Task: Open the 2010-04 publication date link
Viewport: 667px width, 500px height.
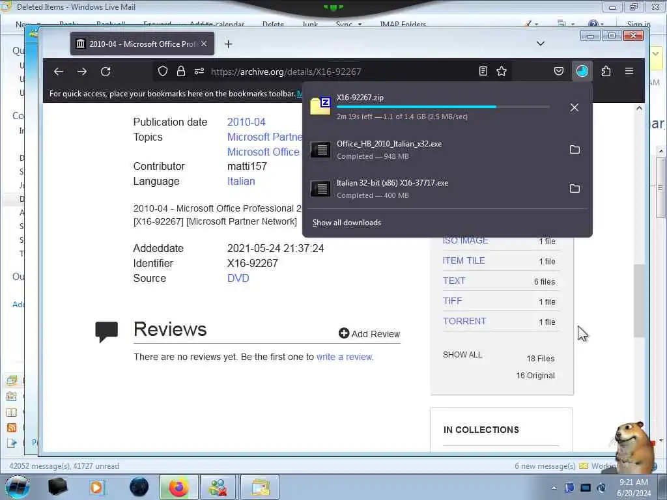Action: tap(246, 122)
